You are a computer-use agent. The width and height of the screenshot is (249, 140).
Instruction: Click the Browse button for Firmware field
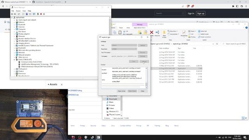143,56
